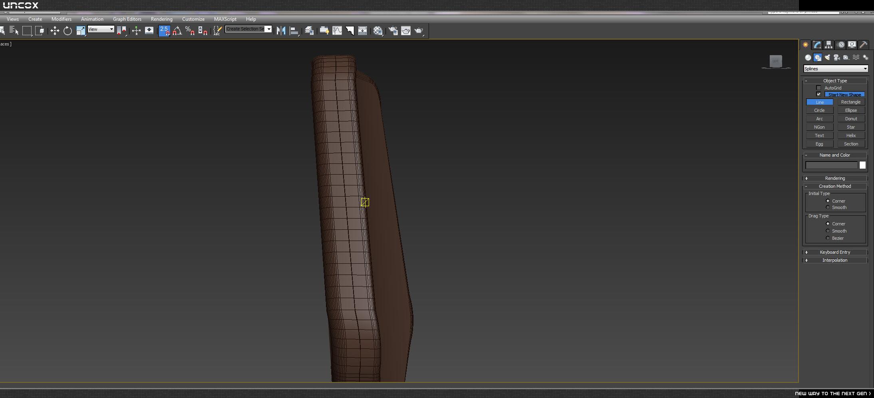This screenshot has height=398, width=874.
Task: Click the Align tool icon
Action: [294, 31]
